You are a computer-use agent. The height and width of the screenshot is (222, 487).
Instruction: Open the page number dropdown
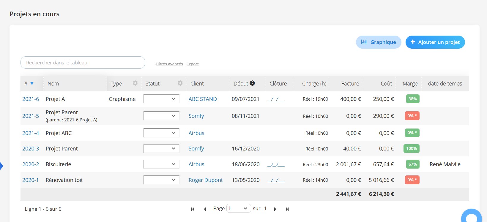[239, 208]
